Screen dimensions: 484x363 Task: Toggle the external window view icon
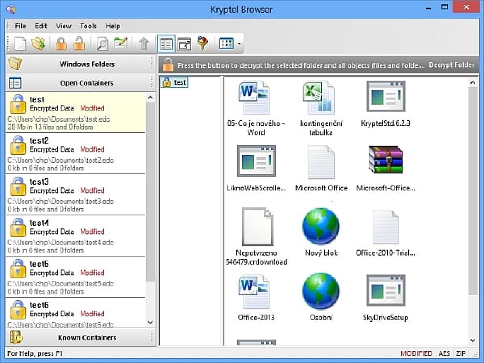184,43
